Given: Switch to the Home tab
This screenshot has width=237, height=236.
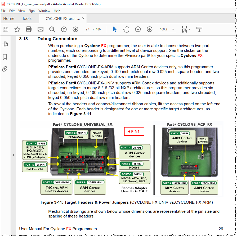Looking at the screenshot, I should (9, 19).
